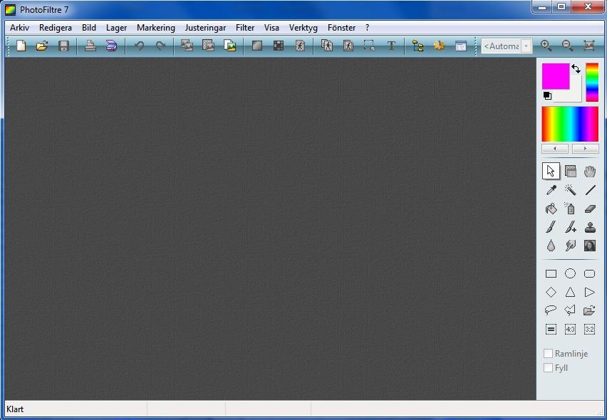Open the Filter menu
This screenshot has height=420, width=607.
pos(244,28)
